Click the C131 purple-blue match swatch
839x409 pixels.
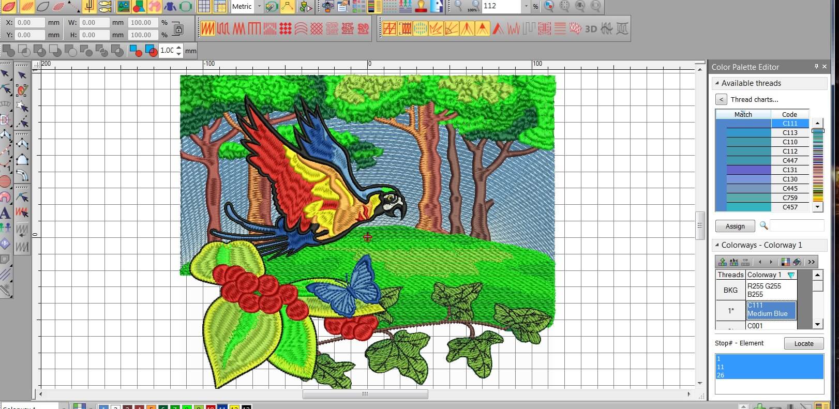click(748, 170)
